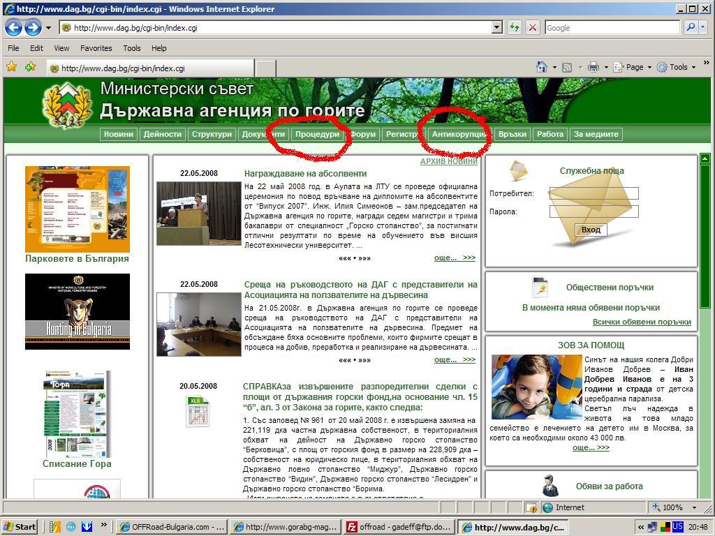Click the Обяви за работа person icon
The height and width of the screenshot is (536, 715).
click(x=550, y=486)
